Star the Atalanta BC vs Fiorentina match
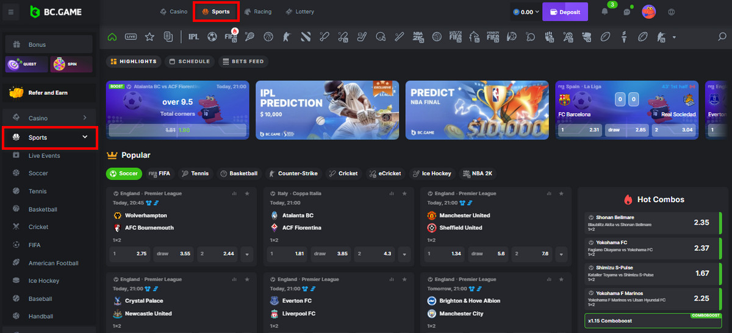This screenshot has height=333, width=732. pyautogui.click(x=404, y=194)
